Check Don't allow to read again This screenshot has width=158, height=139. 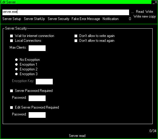[76, 41]
